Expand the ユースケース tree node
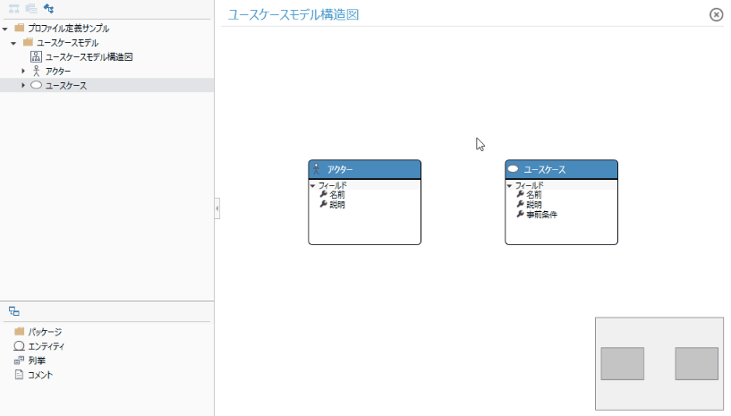The height and width of the screenshot is (416, 731). pyautogui.click(x=23, y=85)
